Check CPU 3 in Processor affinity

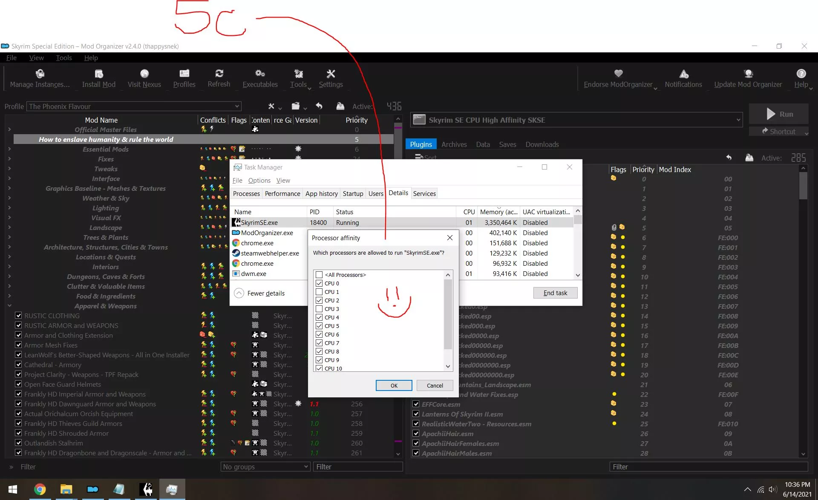coord(319,309)
